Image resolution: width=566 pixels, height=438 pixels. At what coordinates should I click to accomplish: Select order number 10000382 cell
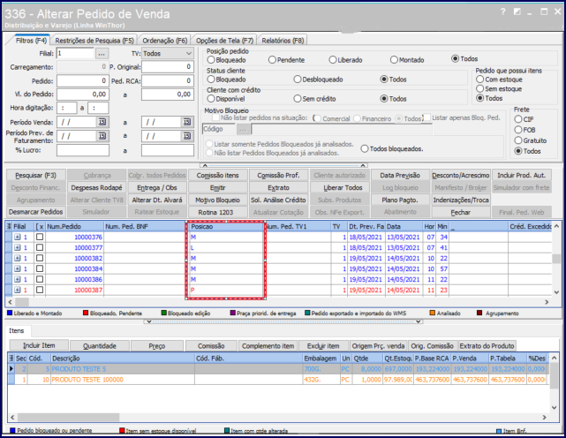click(75, 258)
